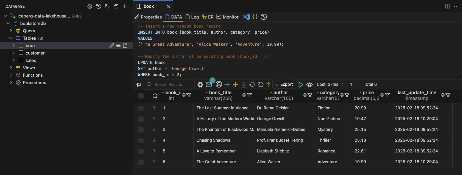The image size is (462, 175).
Task: Open the Monitor tab
Action: pos(227,17)
